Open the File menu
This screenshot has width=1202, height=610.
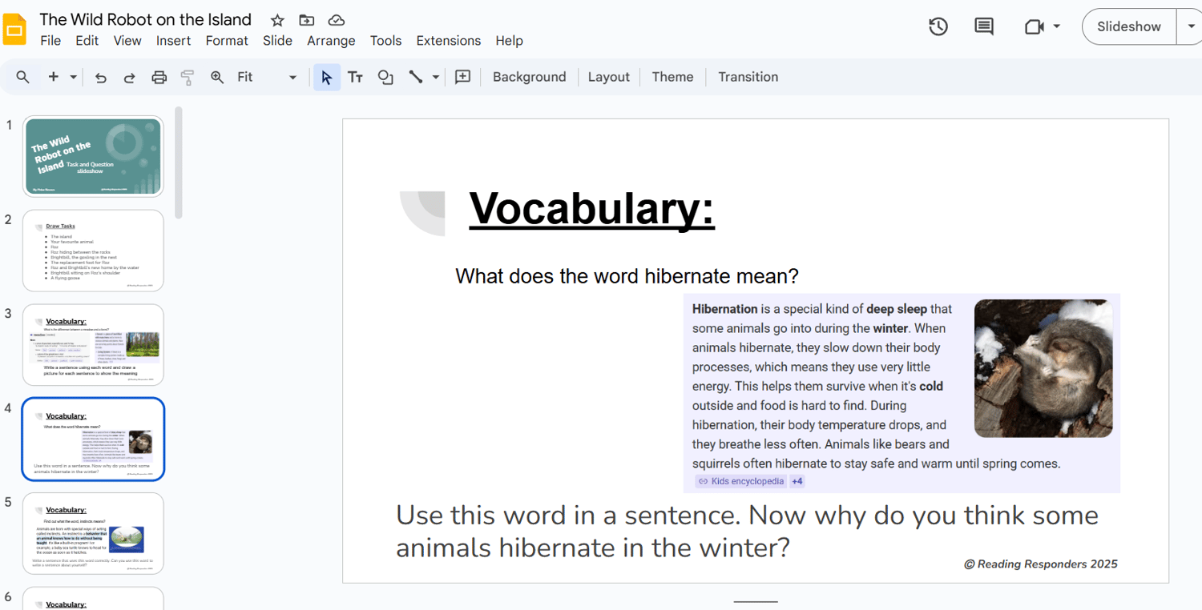[x=50, y=41]
